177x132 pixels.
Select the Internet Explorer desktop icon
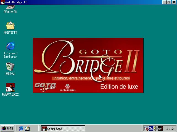click(x=10, y=46)
